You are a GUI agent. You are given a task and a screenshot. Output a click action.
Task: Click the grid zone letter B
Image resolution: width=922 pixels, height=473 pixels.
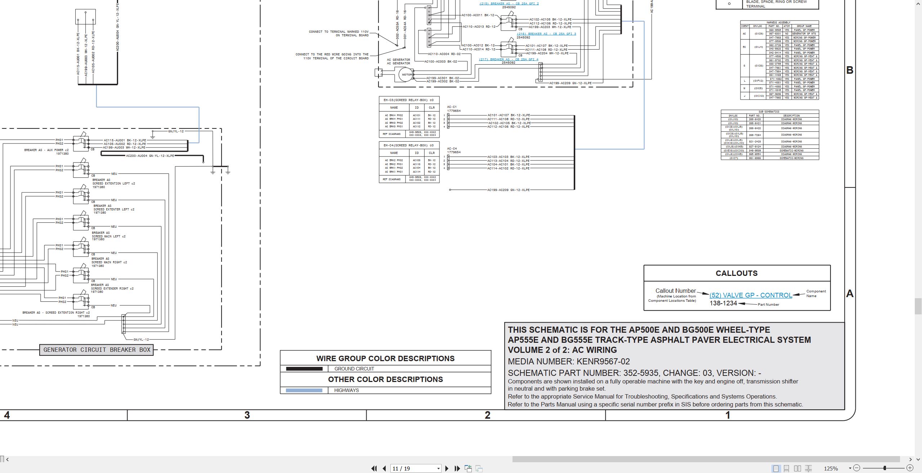click(850, 70)
